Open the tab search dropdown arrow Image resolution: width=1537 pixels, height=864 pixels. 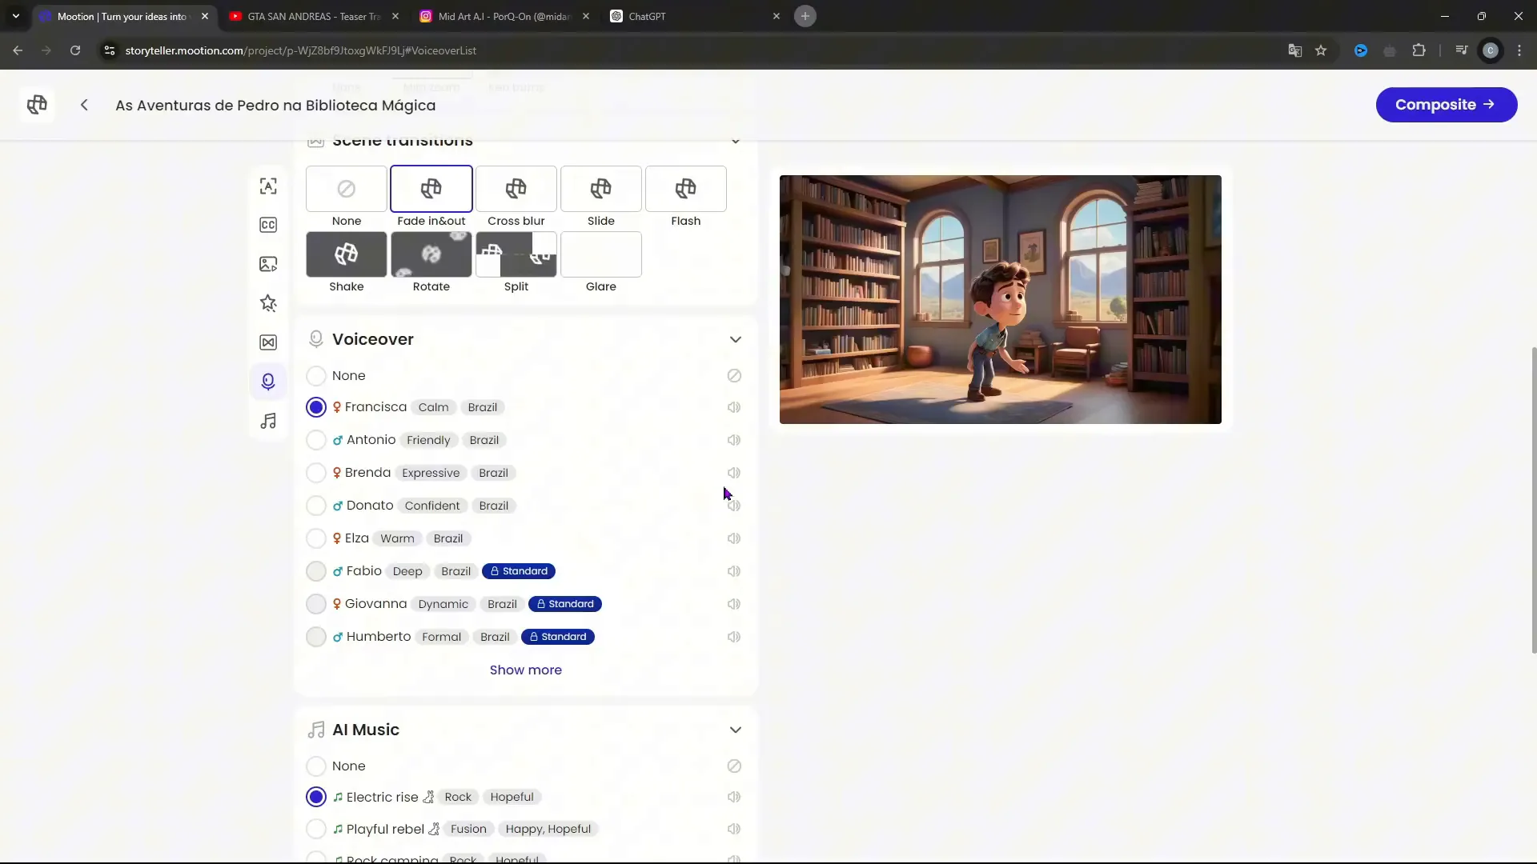[15, 16]
